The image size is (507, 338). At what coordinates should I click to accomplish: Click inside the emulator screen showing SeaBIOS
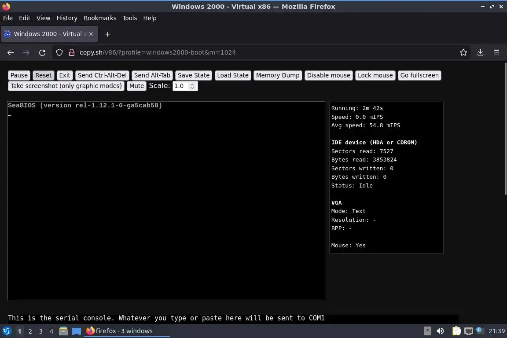point(166,201)
